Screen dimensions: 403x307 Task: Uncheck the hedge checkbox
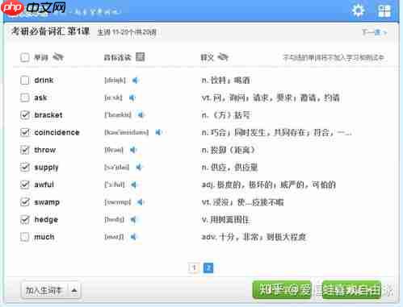[x=25, y=219]
